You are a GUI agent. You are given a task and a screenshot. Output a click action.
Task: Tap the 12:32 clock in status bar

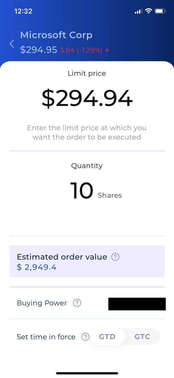click(23, 11)
